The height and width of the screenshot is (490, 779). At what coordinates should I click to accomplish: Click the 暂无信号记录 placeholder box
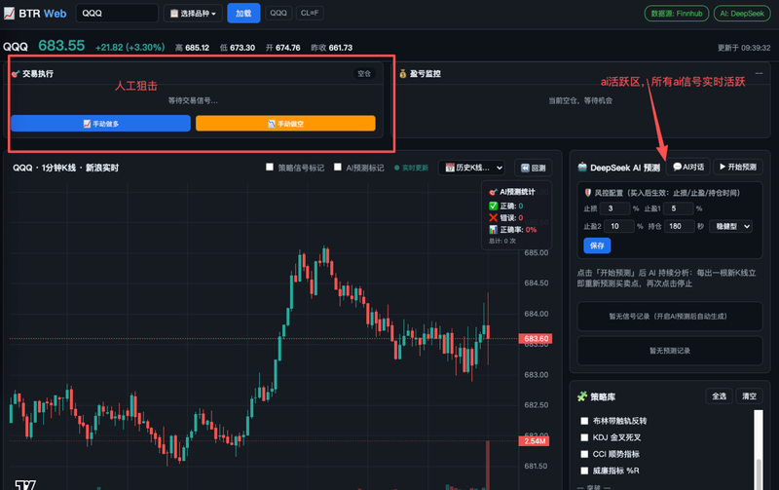pyautogui.click(x=669, y=316)
